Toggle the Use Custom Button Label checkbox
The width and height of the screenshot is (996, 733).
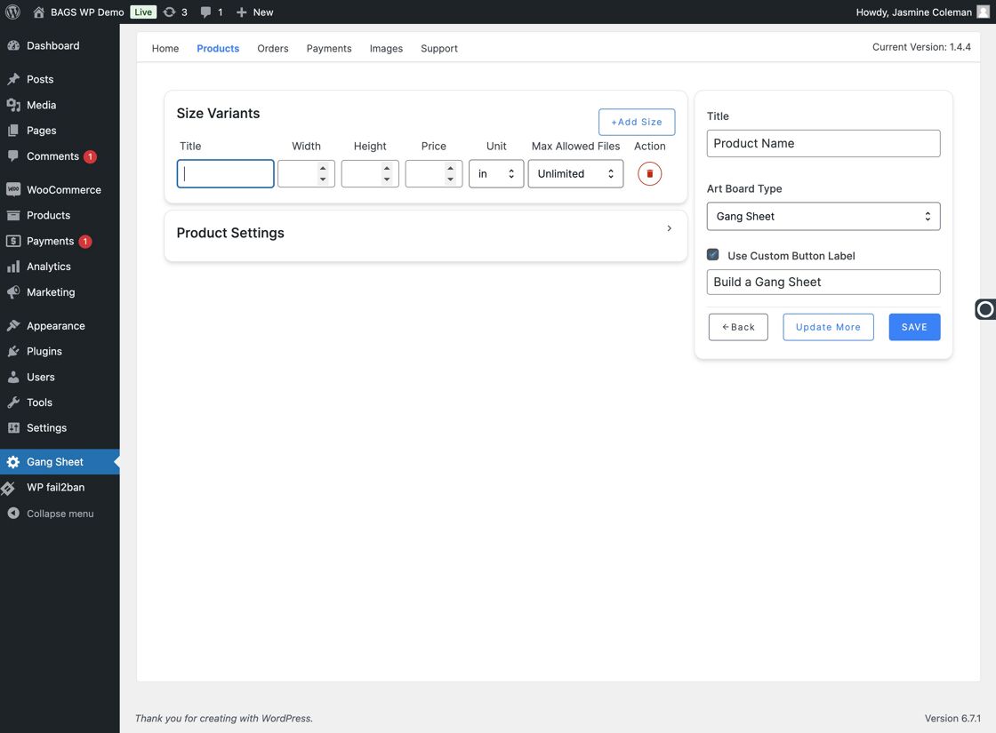pos(712,254)
